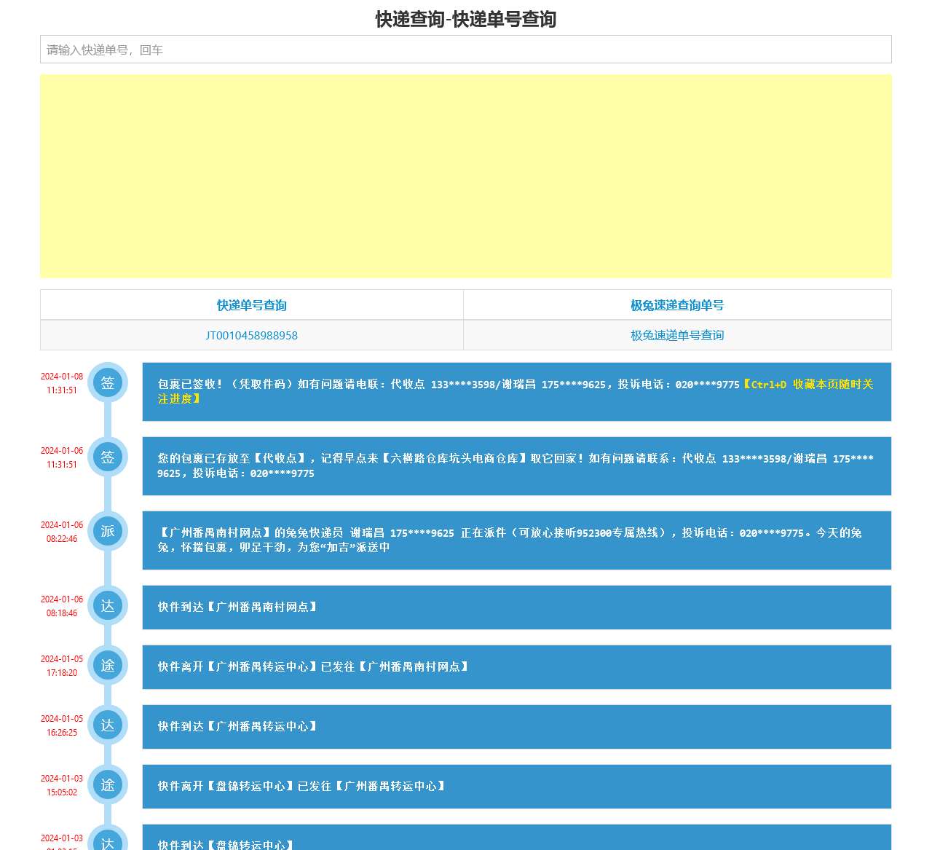Click the 2024-01-06 08:22:46 timestamp

pyautogui.click(x=62, y=532)
